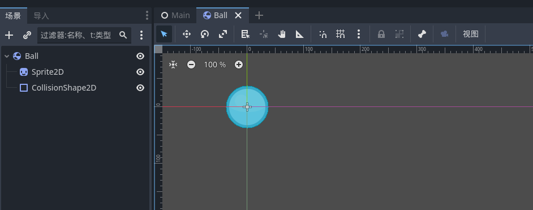This screenshot has width=533, height=210.
Task: Toggle smart snapping magnet icon
Action: (x=323, y=34)
